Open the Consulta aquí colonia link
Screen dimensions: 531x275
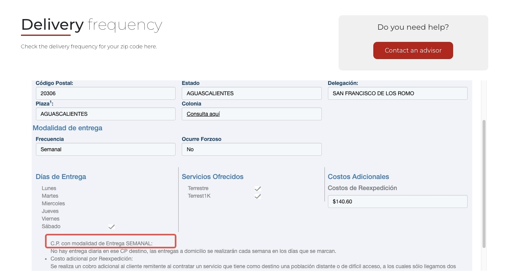pyautogui.click(x=203, y=114)
